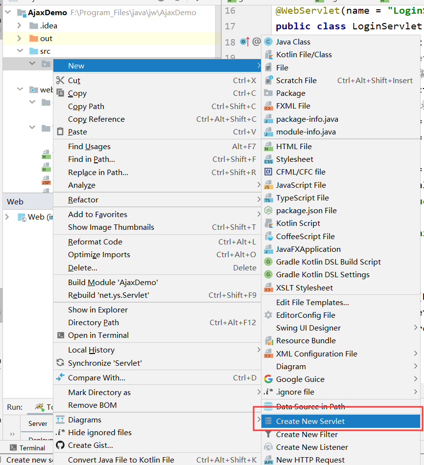Select Hide ignored files

pos(157,432)
